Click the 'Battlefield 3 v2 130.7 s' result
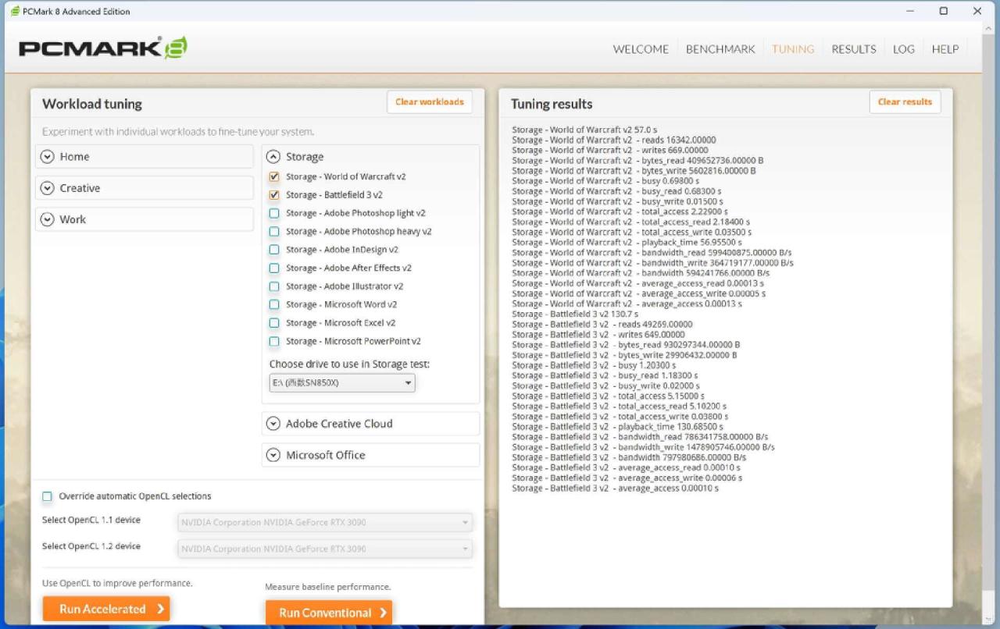The image size is (1000, 629). [575, 314]
